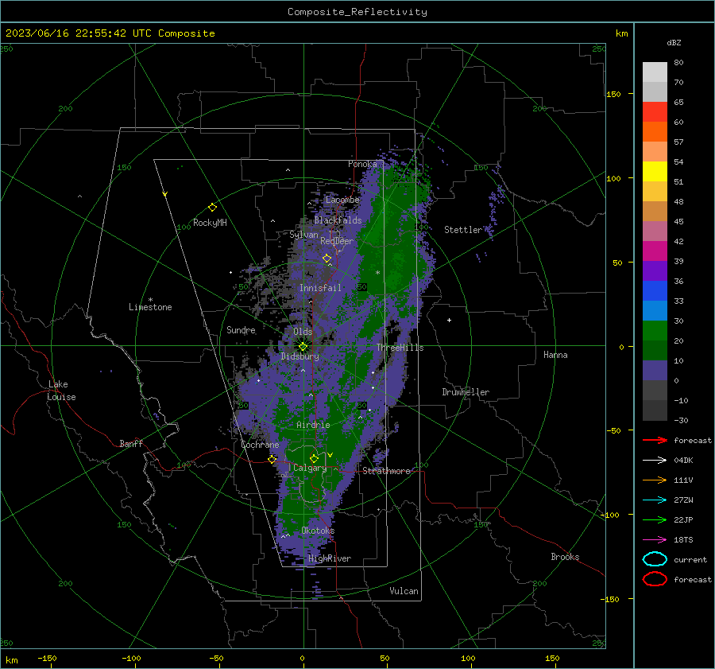Click the dBZ heading above the color scale
Screen dimensions: 715x669
(674, 42)
